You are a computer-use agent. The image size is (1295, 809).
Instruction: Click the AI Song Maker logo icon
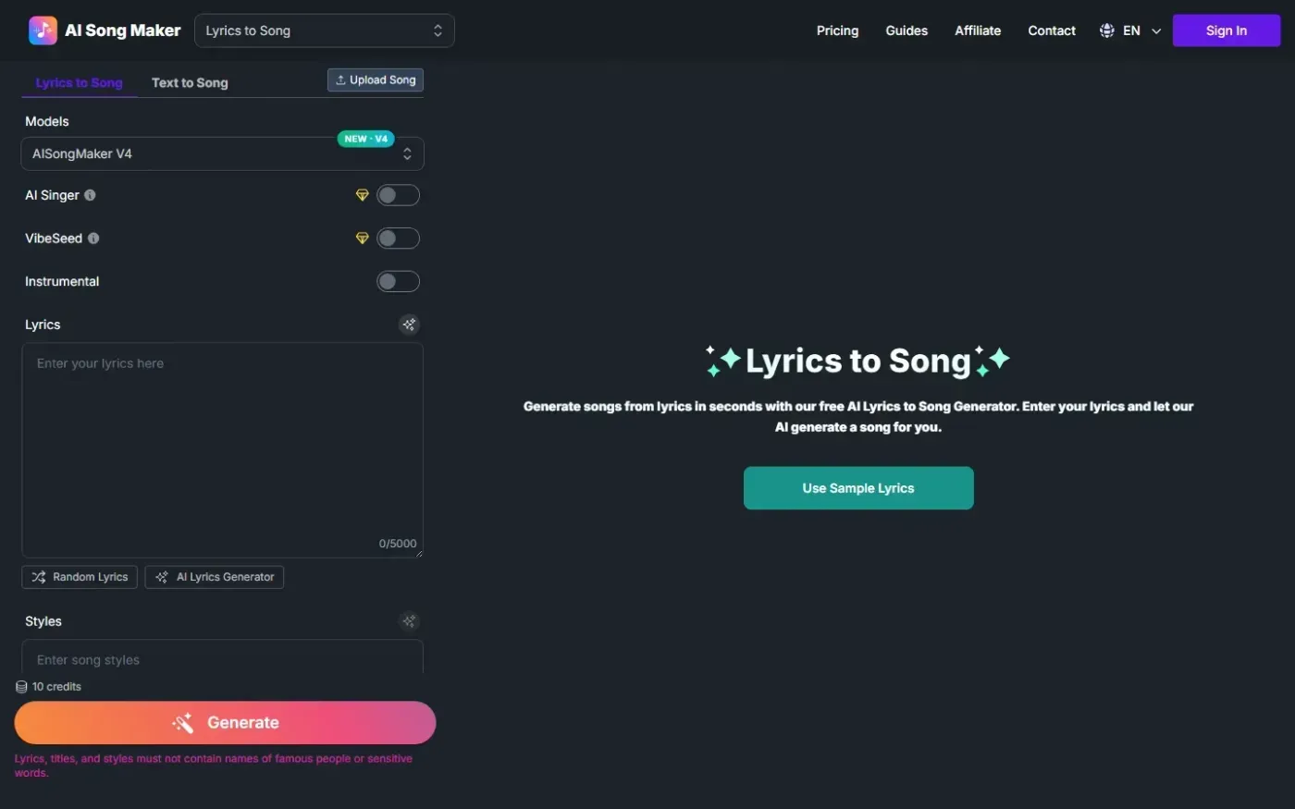pos(43,31)
